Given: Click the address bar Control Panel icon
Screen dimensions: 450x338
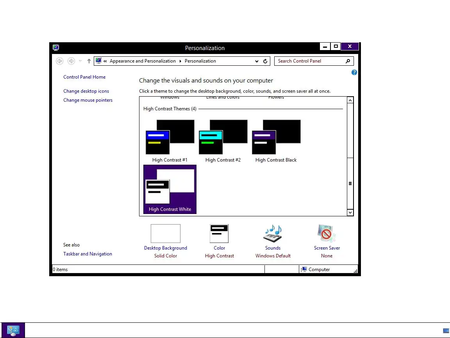Looking at the screenshot, I should (98, 61).
